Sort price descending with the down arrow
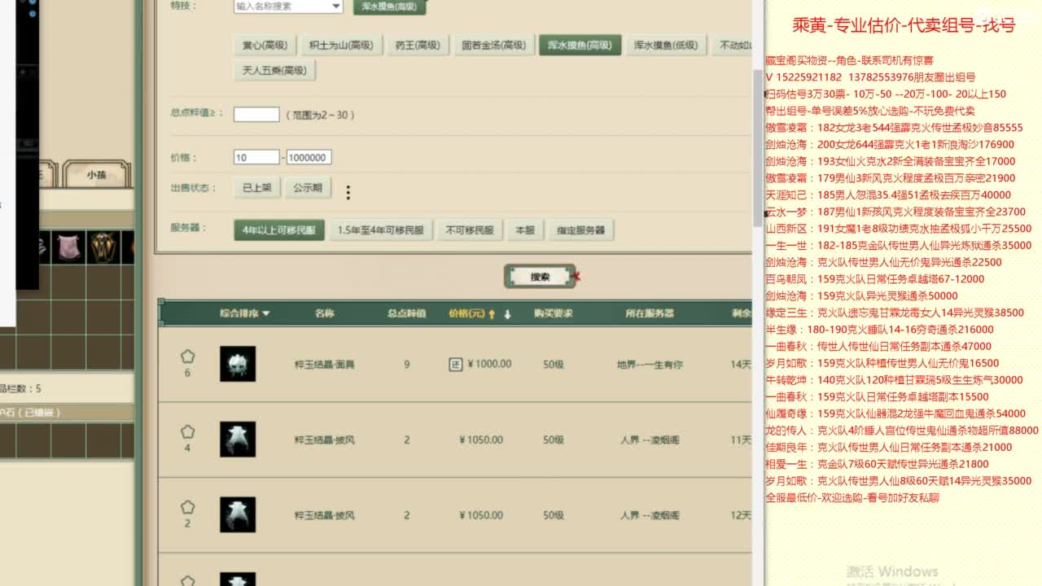Image resolution: width=1042 pixels, height=586 pixels. click(507, 314)
